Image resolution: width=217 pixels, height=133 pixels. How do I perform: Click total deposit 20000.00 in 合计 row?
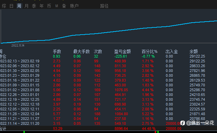pos(174,129)
